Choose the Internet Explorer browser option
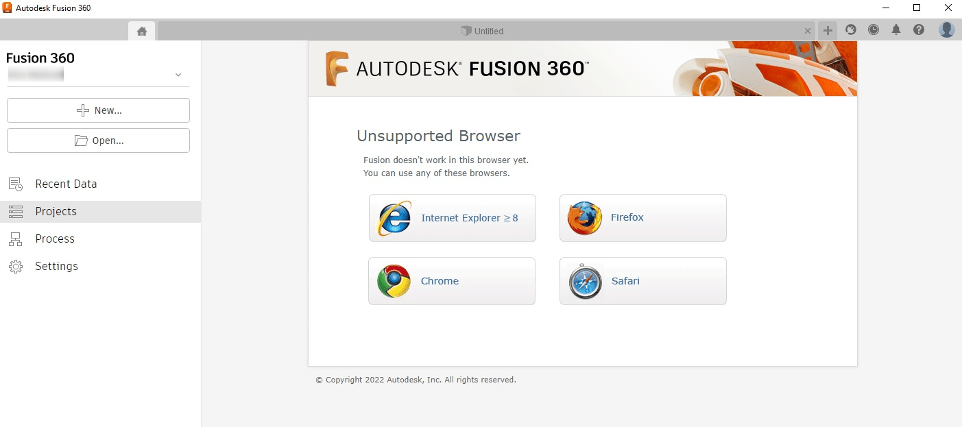Screen dimensions: 962x427 point(453,218)
